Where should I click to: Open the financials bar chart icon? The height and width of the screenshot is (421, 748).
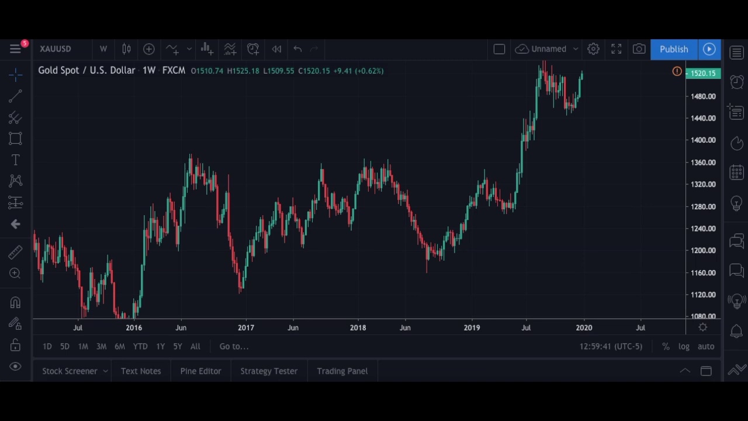[207, 49]
